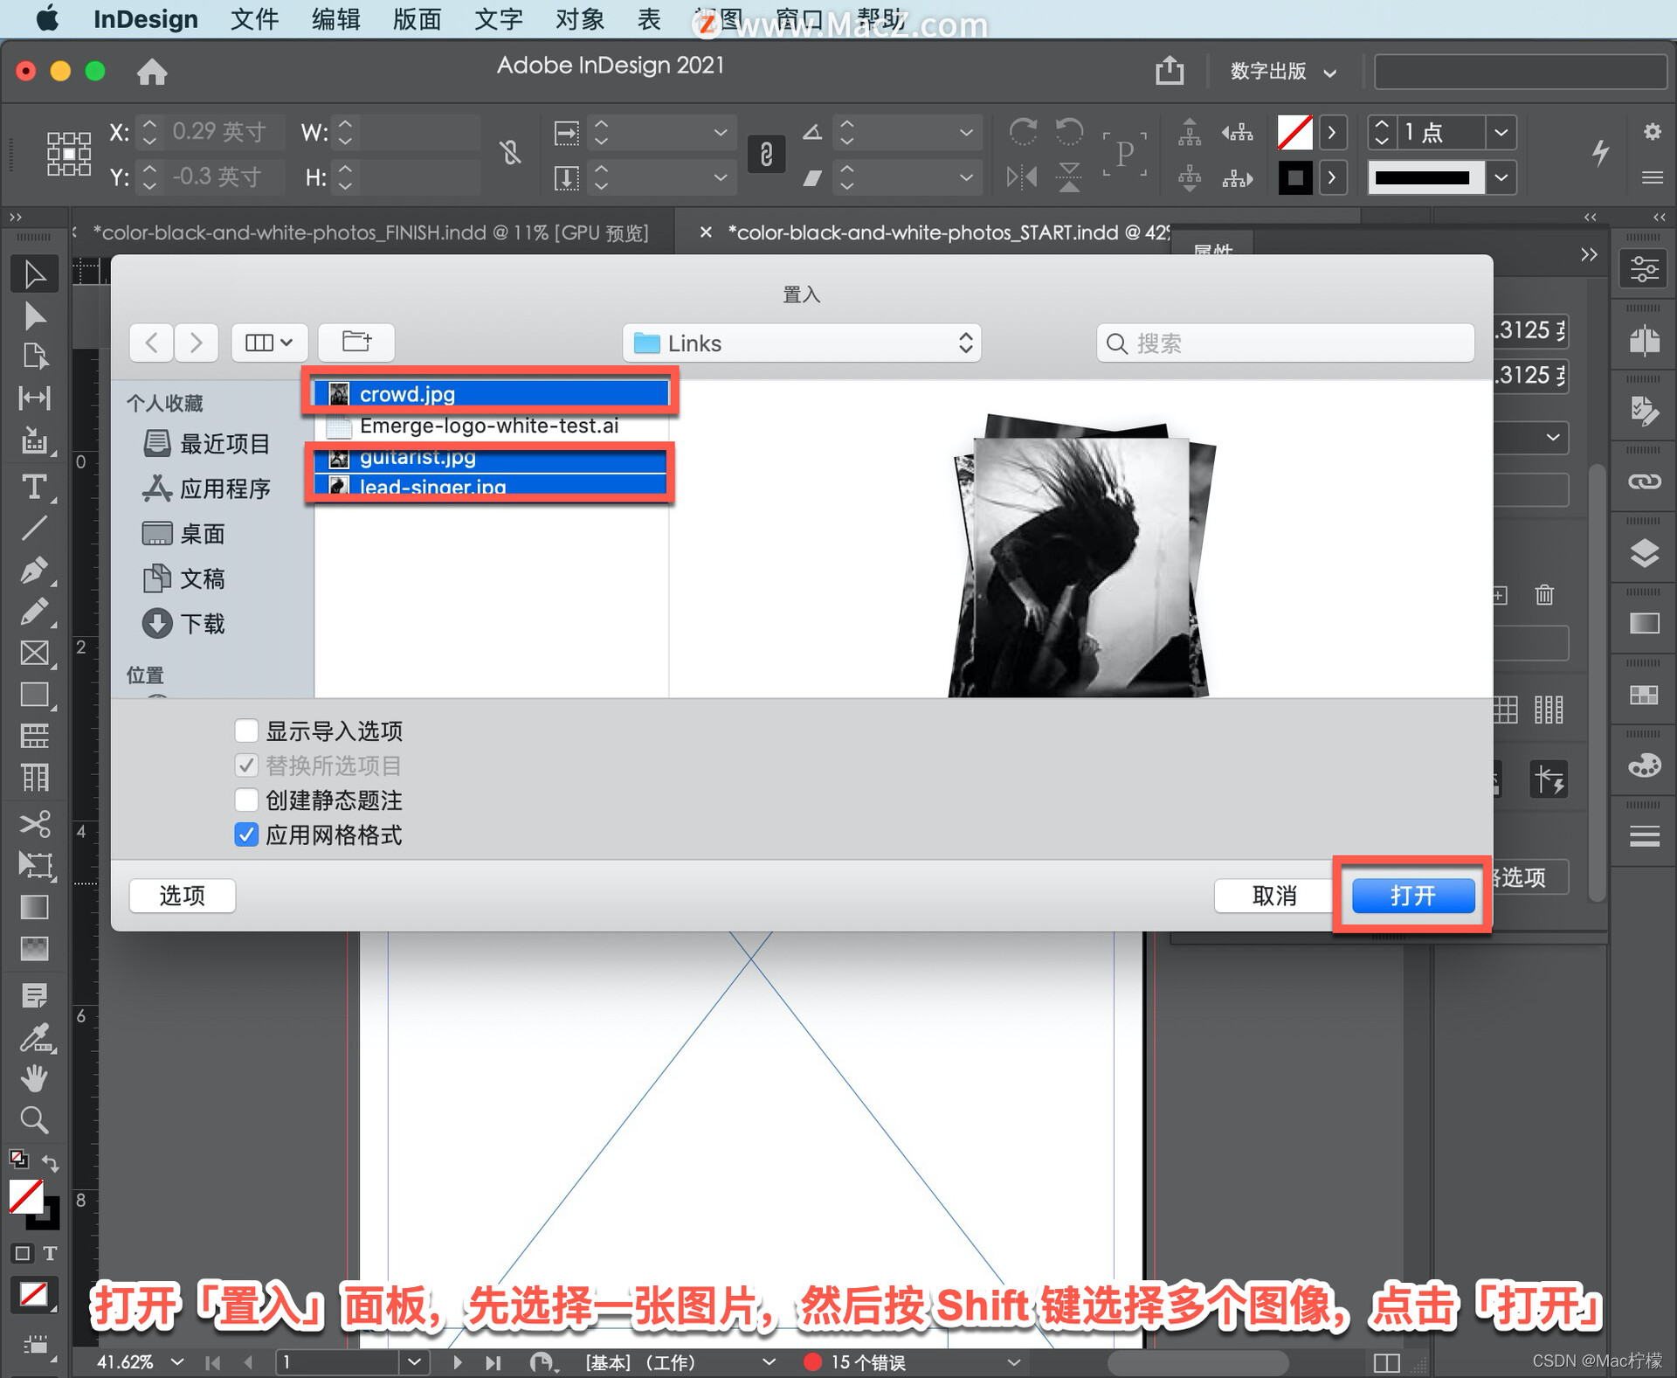Click the fill color swatch in control bar
This screenshot has width=1677, height=1378.
point(1294,133)
